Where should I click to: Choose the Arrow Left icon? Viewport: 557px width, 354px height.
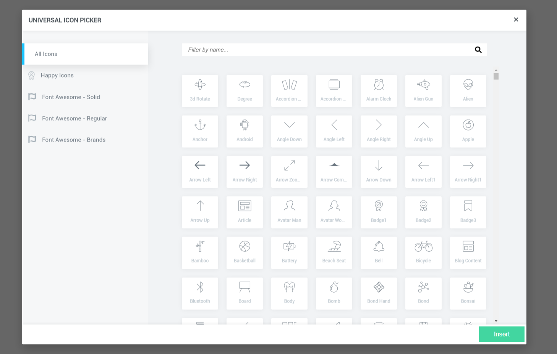200,172
